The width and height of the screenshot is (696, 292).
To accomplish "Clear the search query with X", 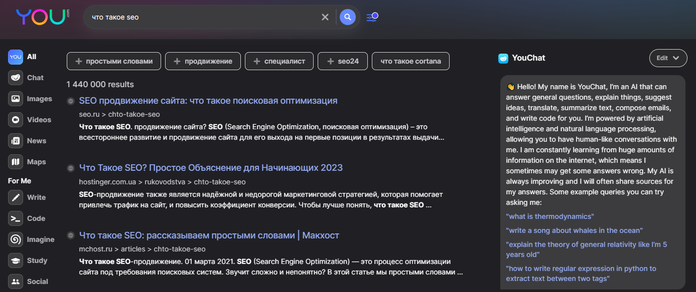I will click(x=325, y=17).
